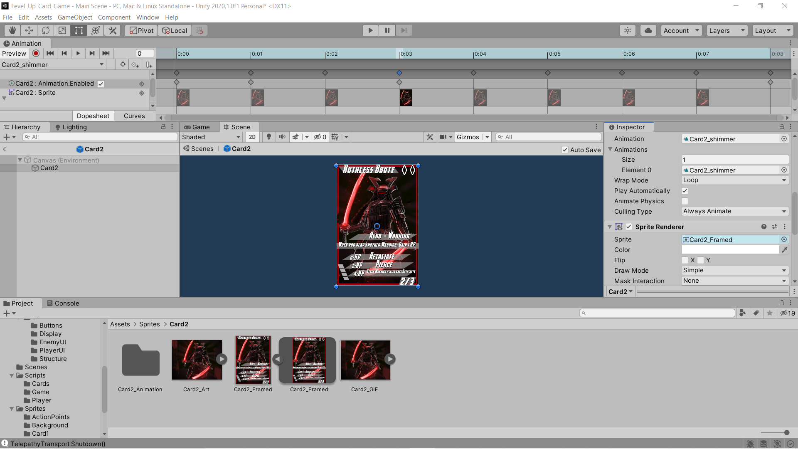
Task: Enable Flip X checkbox
Action: (685, 260)
